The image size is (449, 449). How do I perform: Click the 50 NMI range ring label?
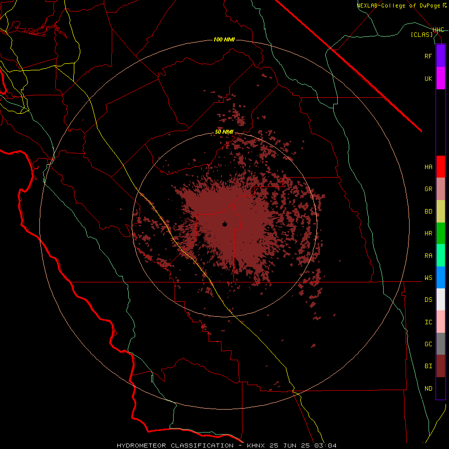(224, 132)
